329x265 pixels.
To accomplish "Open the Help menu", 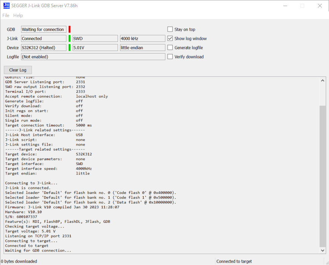I will (18, 15).
